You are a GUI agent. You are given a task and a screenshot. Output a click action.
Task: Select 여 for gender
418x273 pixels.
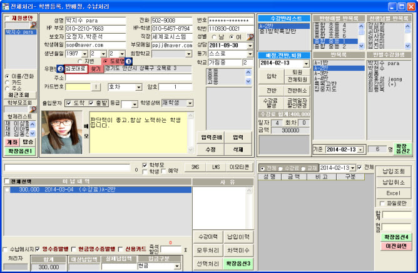pos(231,37)
